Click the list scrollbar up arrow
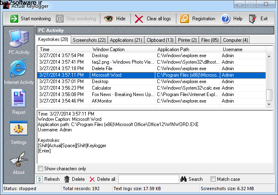The width and height of the screenshot is (278, 195). [x=269, y=56]
